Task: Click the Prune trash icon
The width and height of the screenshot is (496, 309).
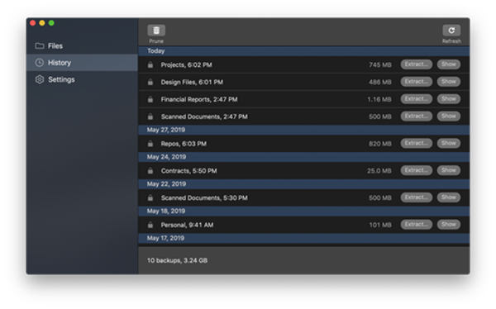Action: [x=156, y=31]
